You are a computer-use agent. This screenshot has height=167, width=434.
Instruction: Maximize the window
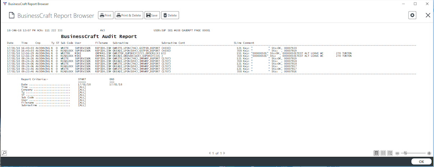415,4
